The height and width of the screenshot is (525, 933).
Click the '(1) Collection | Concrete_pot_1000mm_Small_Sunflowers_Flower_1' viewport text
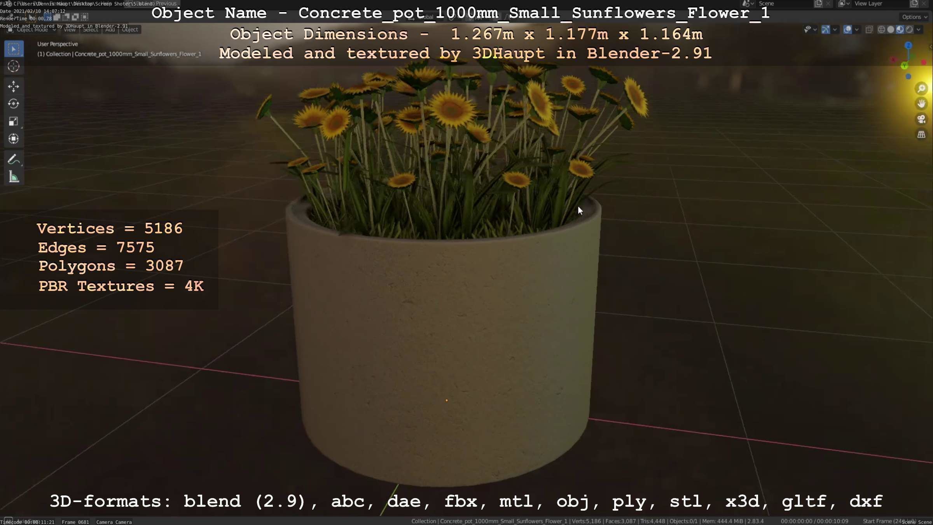pos(119,54)
